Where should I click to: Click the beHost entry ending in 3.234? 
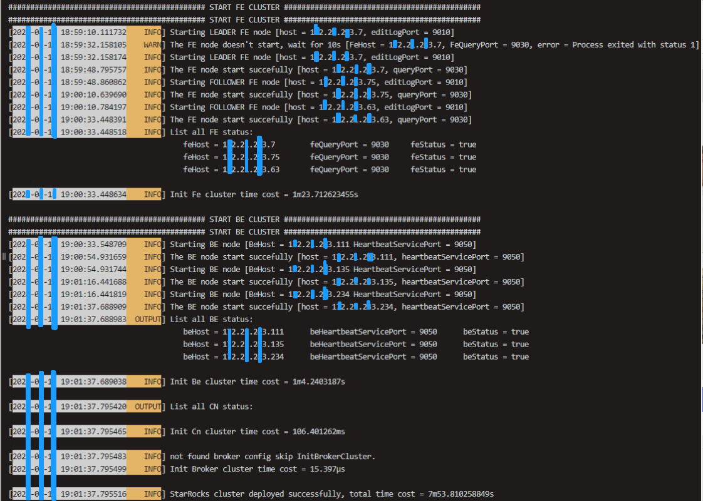(233, 357)
